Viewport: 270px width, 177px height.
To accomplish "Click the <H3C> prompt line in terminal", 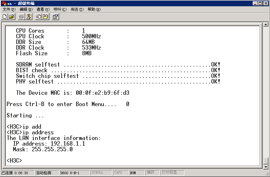I will (14, 160).
